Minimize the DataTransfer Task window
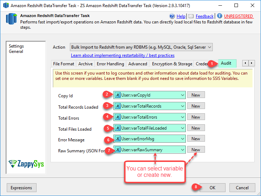261x196 pixels. pos(220,5)
